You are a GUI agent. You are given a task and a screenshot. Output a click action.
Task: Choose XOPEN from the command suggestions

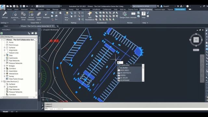tap(129, 75)
